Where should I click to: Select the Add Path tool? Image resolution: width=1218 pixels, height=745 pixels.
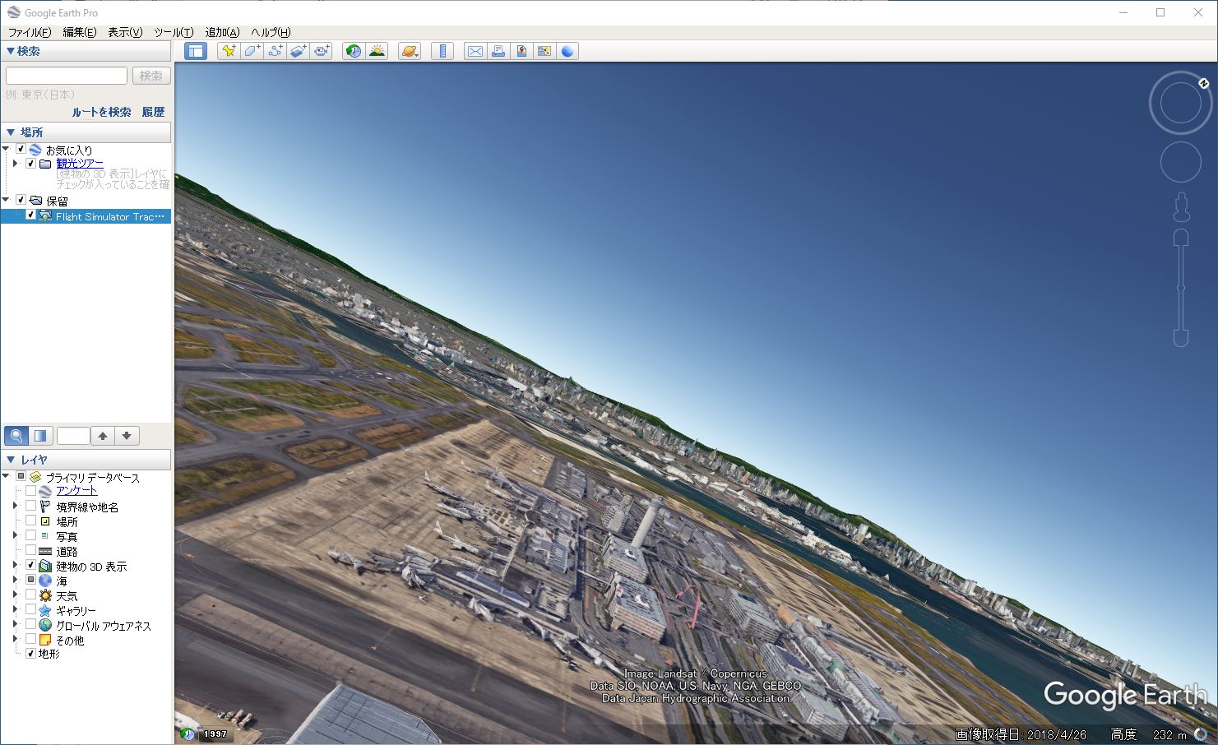pyautogui.click(x=275, y=51)
